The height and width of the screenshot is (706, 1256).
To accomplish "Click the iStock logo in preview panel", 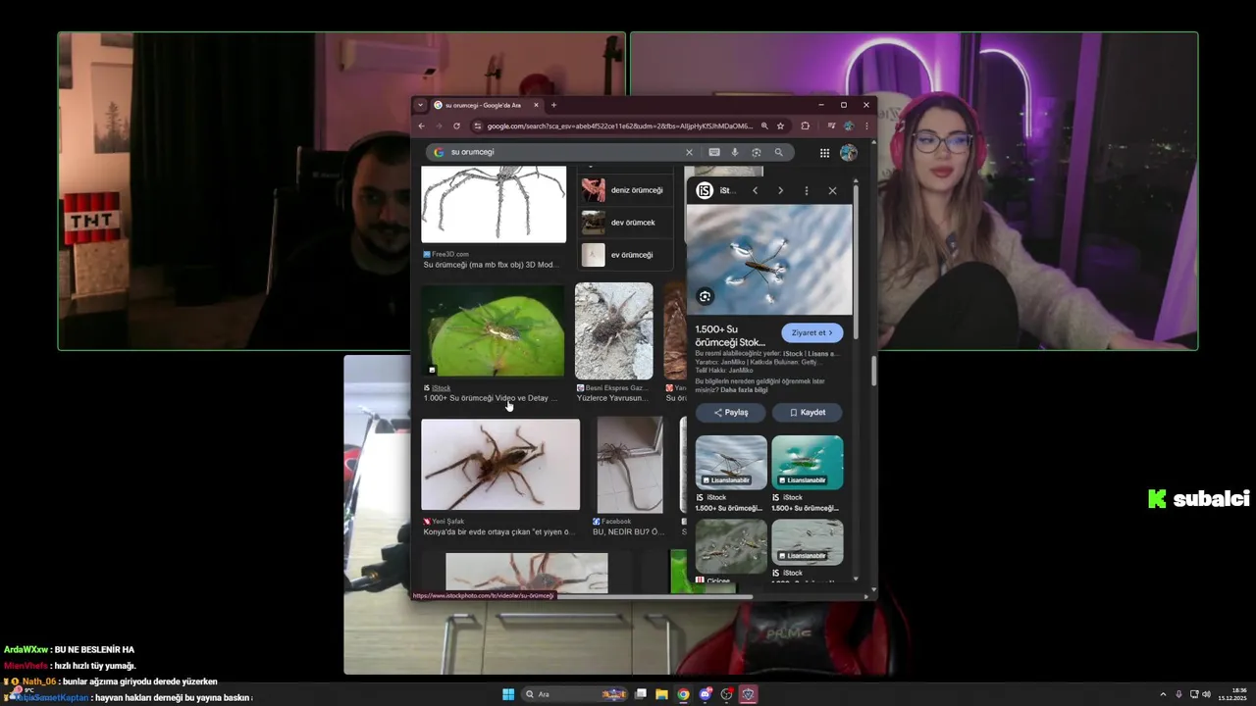I will click(x=704, y=190).
